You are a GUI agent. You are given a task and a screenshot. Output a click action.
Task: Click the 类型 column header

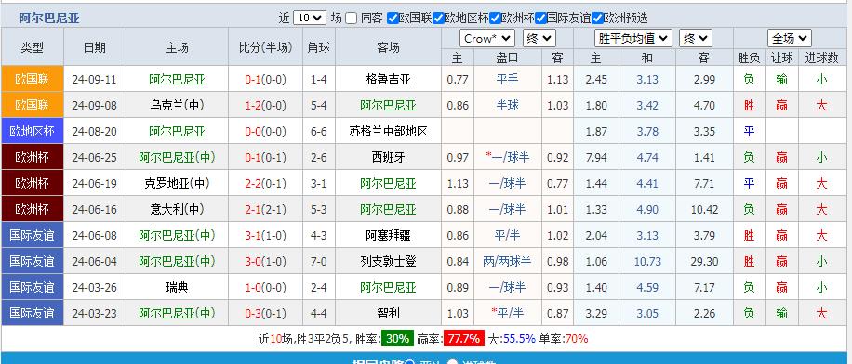pos(33,47)
